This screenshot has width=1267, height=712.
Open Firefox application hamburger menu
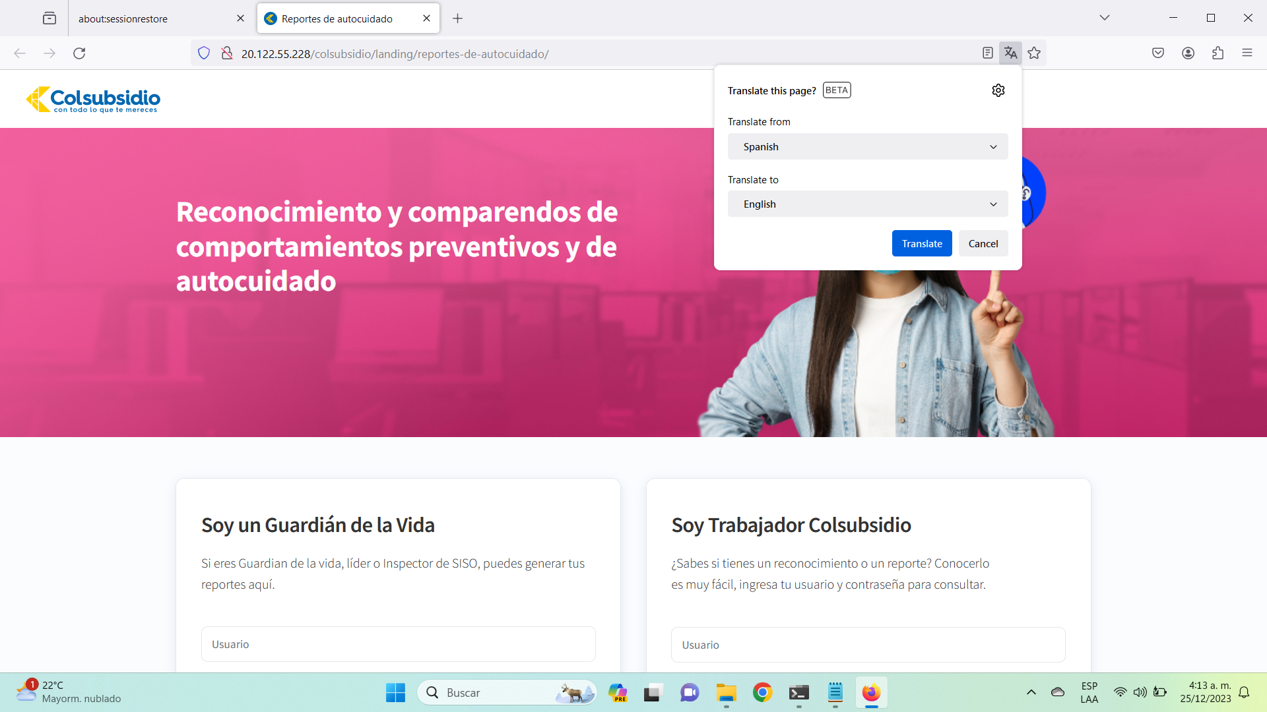point(1247,53)
